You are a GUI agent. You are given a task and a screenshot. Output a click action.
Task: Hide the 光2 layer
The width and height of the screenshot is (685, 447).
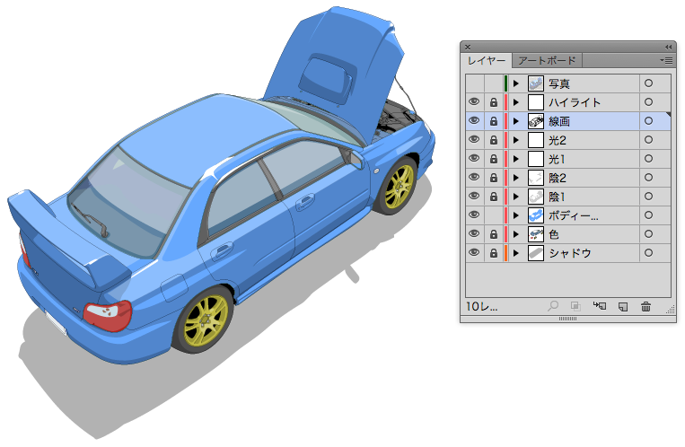[x=474, y=139]
